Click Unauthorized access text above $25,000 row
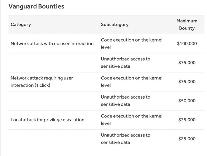The image size is (207, 156). (125, 139)
